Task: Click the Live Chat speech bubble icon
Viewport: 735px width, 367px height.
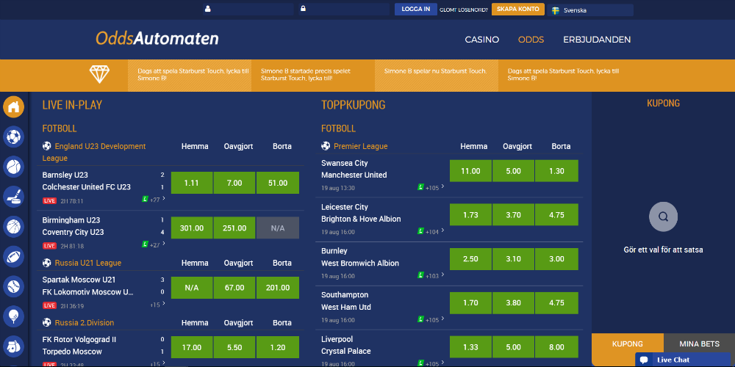Action: coord(644,360)
